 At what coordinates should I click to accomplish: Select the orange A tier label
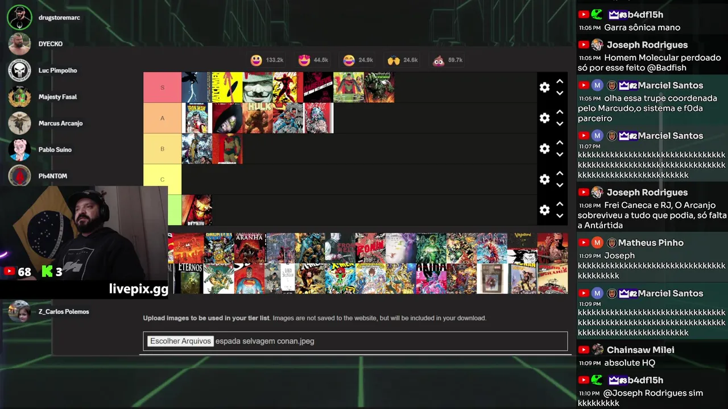click(x=162, y=118)
